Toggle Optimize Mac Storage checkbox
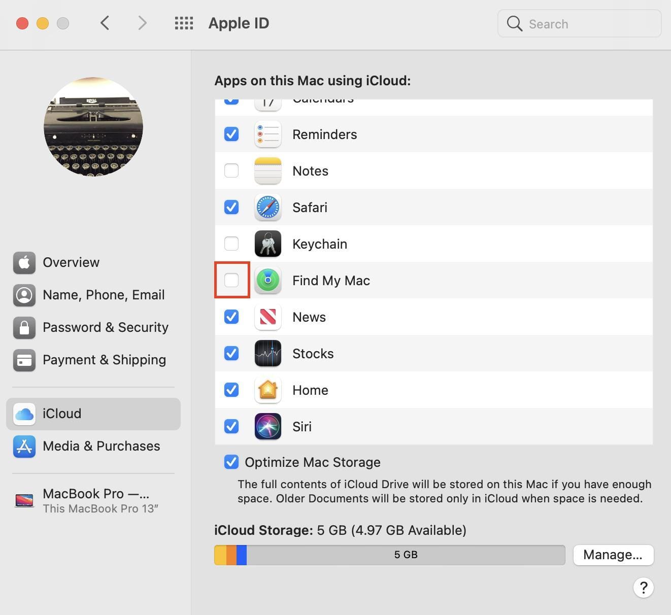The height and width of the screenshot is (615, 671). [231, 462]
